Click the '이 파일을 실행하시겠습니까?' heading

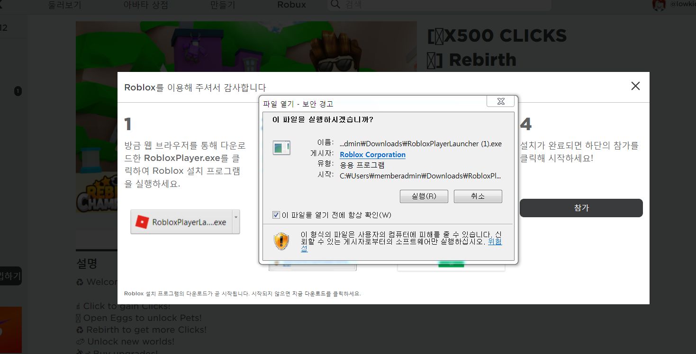[x=323, y=119]
